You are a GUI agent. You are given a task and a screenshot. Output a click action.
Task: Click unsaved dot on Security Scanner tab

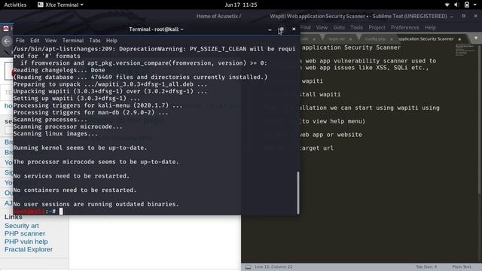pos(459,39)
